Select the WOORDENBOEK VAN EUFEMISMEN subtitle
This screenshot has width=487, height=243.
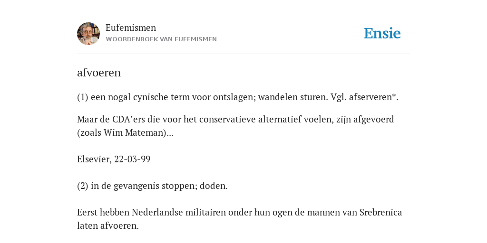pos(161,39)
